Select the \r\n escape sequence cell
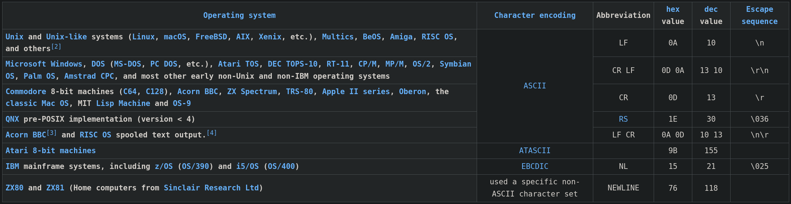The height and width of the screenshot is (204, 791). coord(759,71)
